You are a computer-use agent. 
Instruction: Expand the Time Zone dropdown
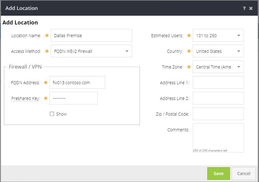[x=218, y=67]
